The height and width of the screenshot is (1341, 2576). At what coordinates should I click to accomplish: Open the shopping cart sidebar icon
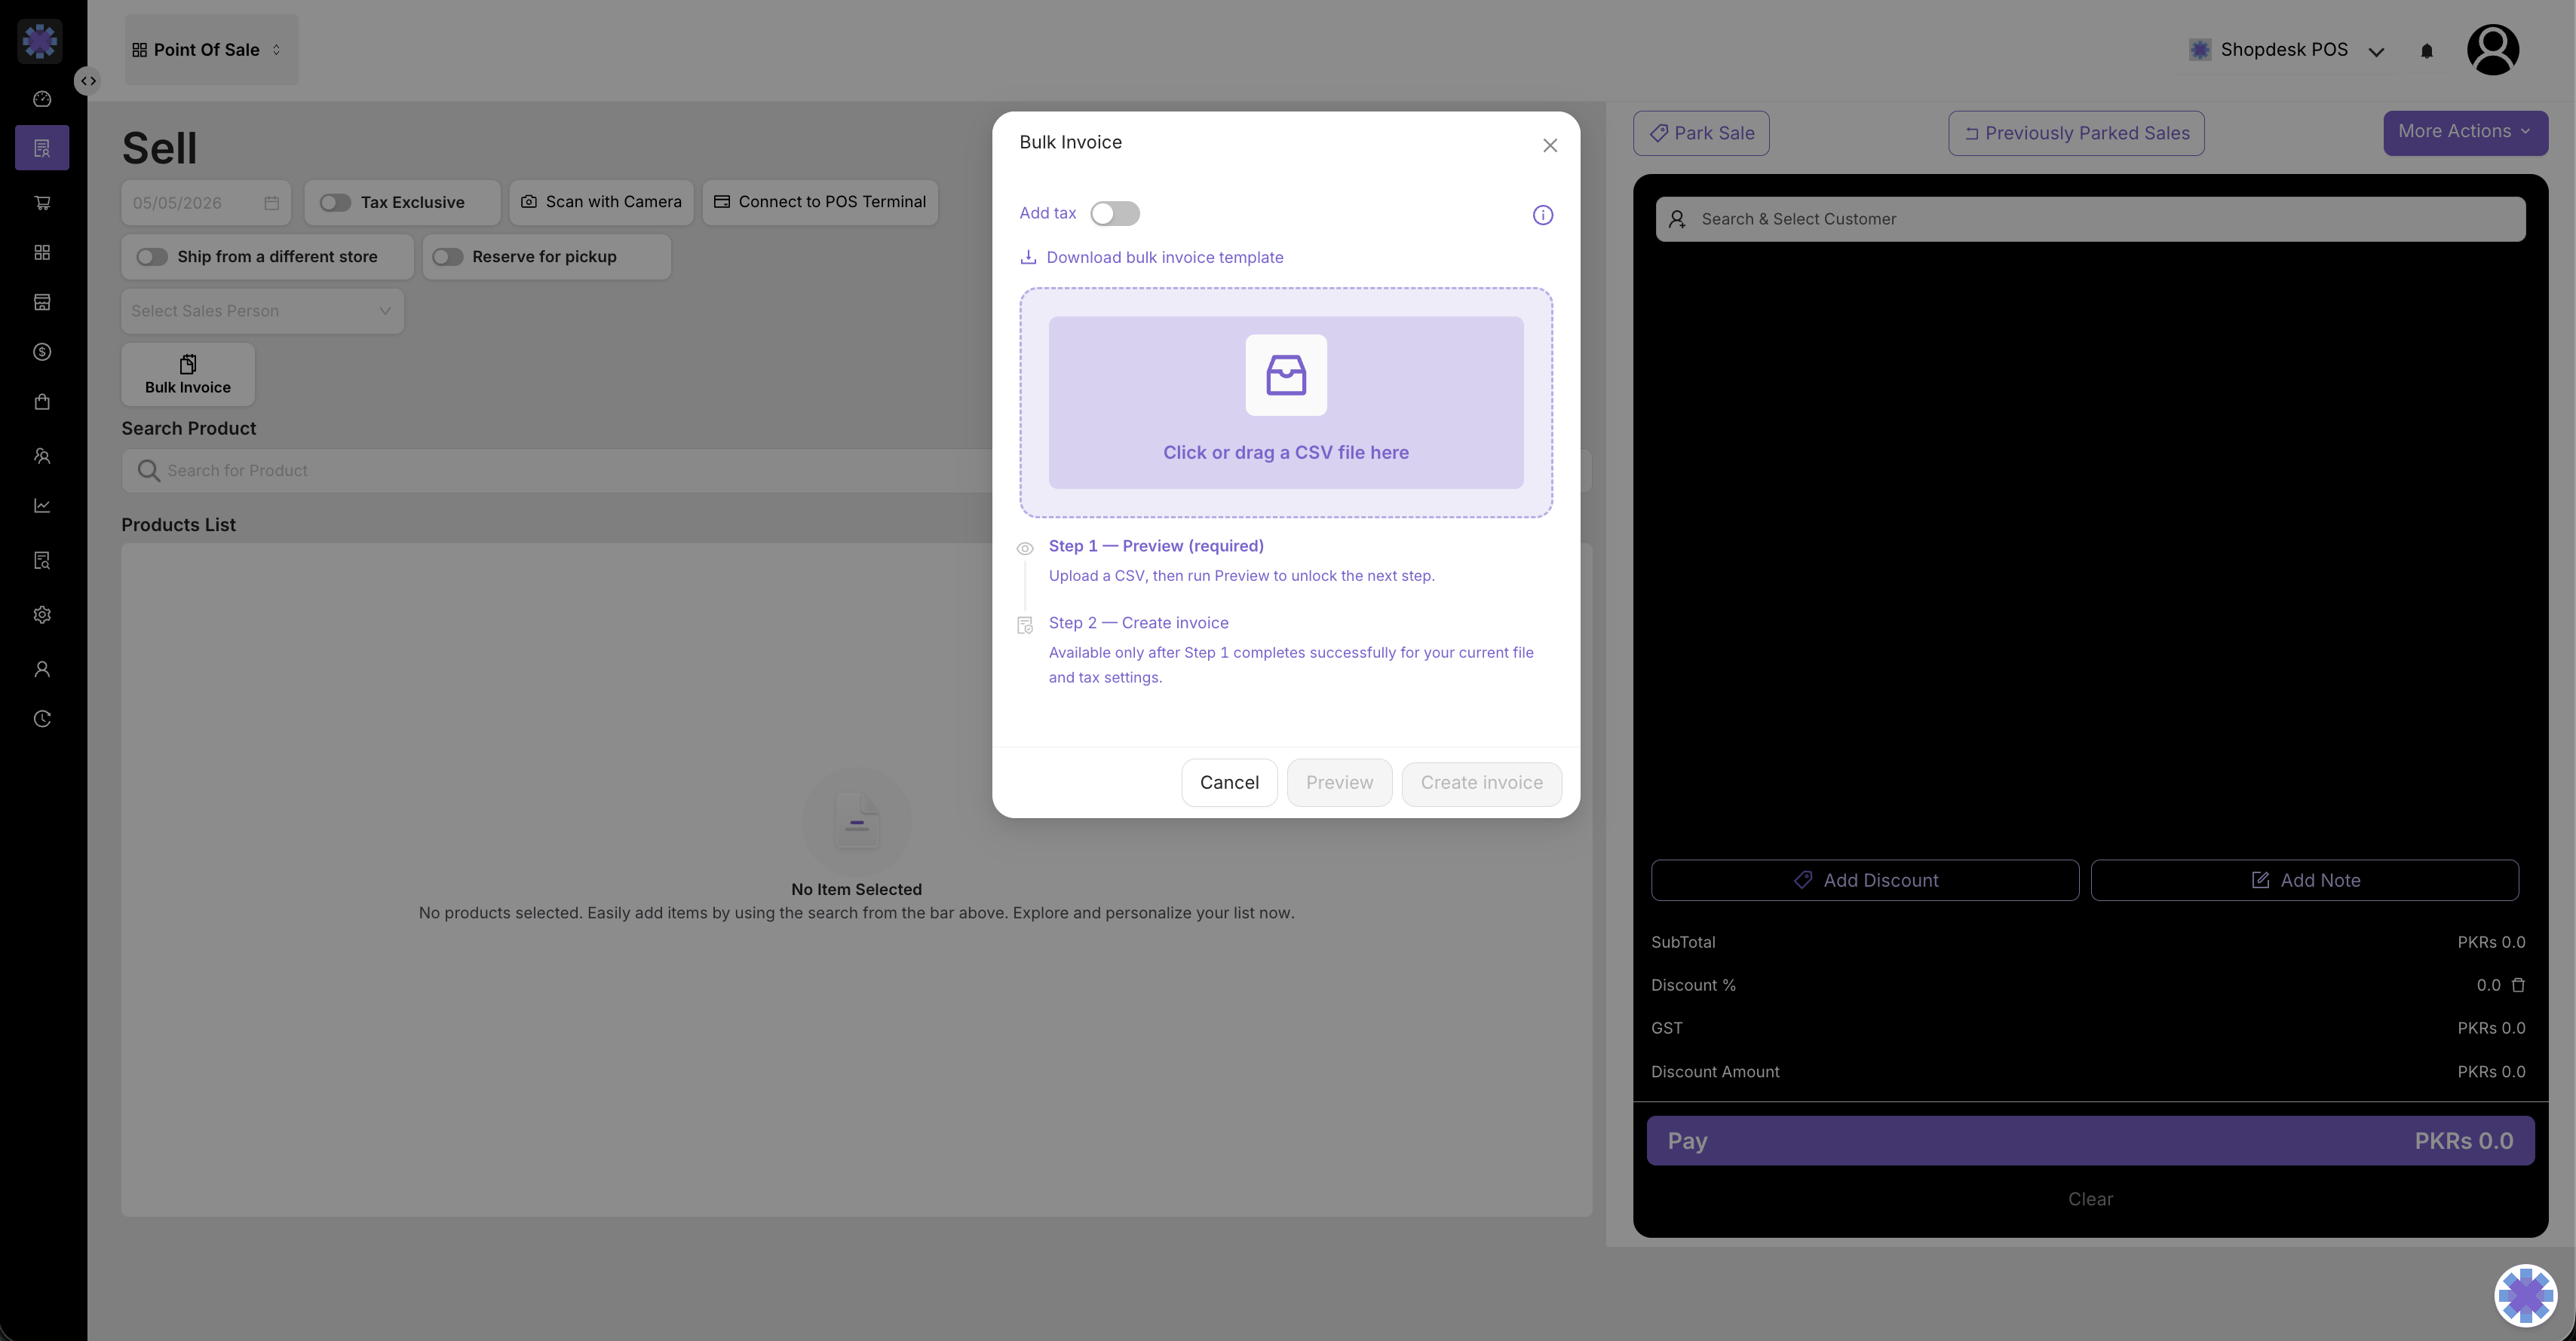[x=42, y=203]
